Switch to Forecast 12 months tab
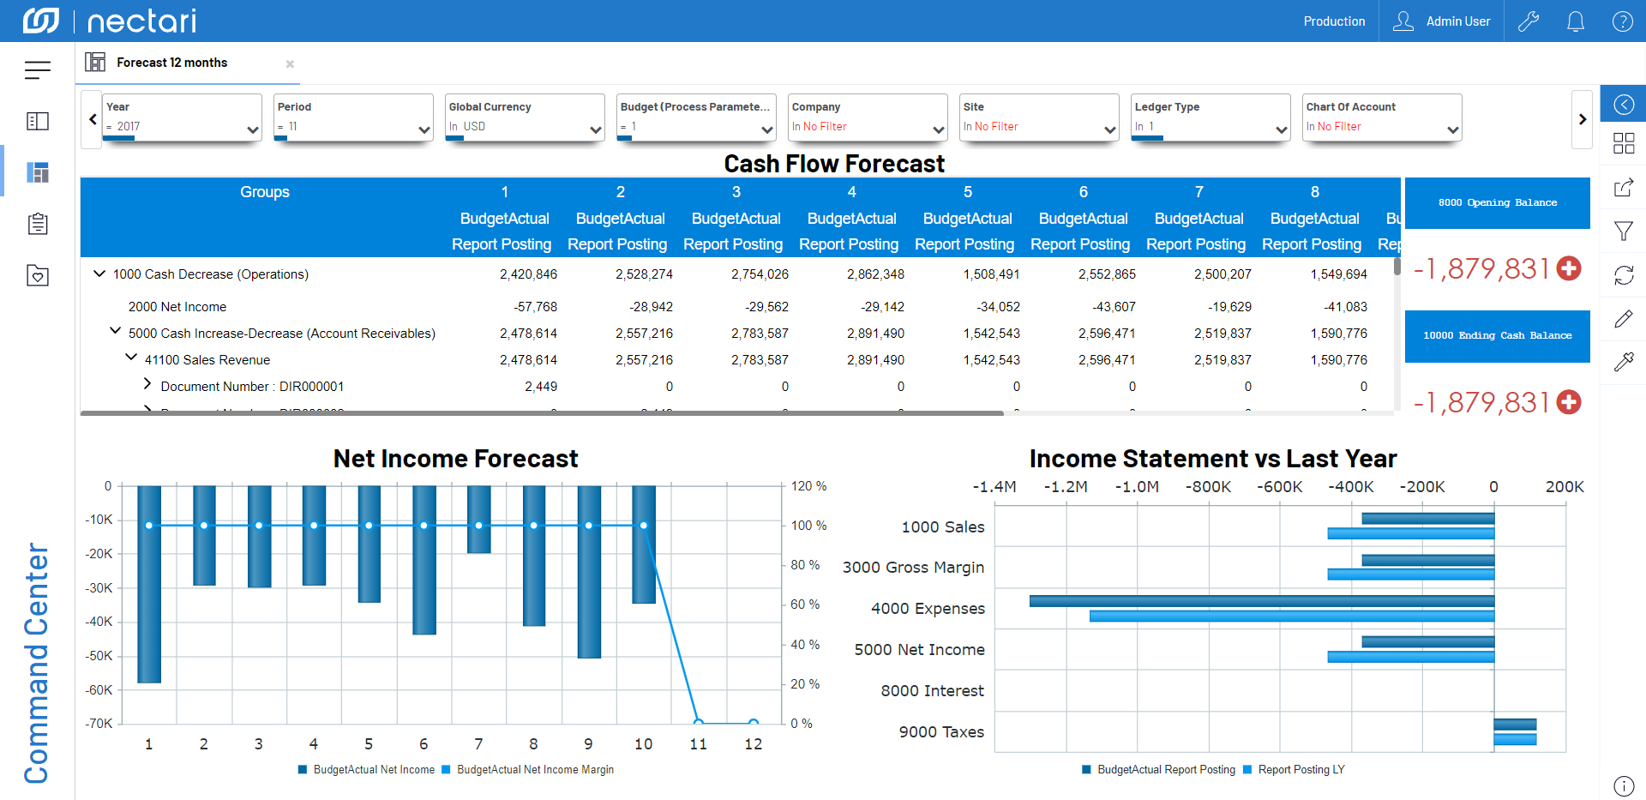Image resolution: width=1646 pixels, height=800 pixels. (x=171, y=63)
